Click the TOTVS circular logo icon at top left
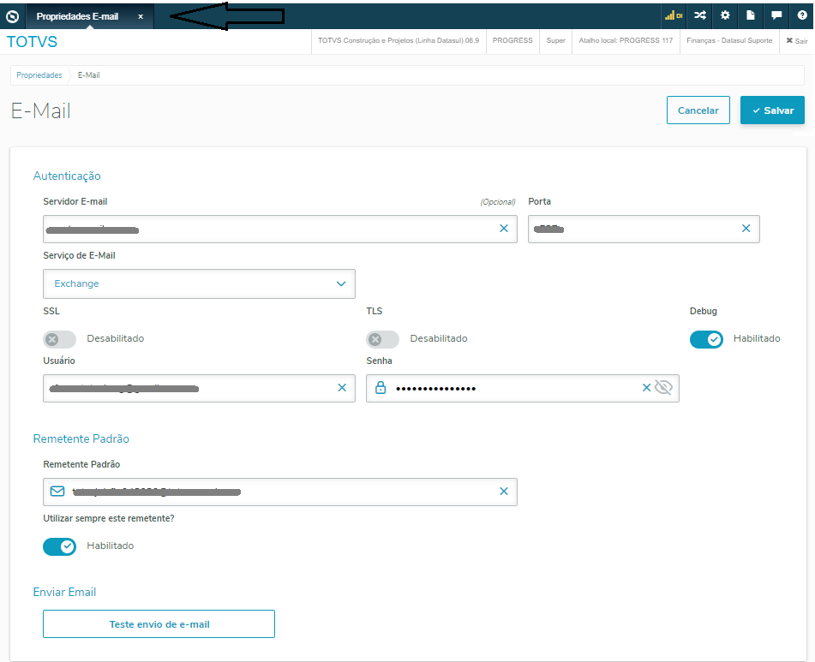 pos(13,16)
